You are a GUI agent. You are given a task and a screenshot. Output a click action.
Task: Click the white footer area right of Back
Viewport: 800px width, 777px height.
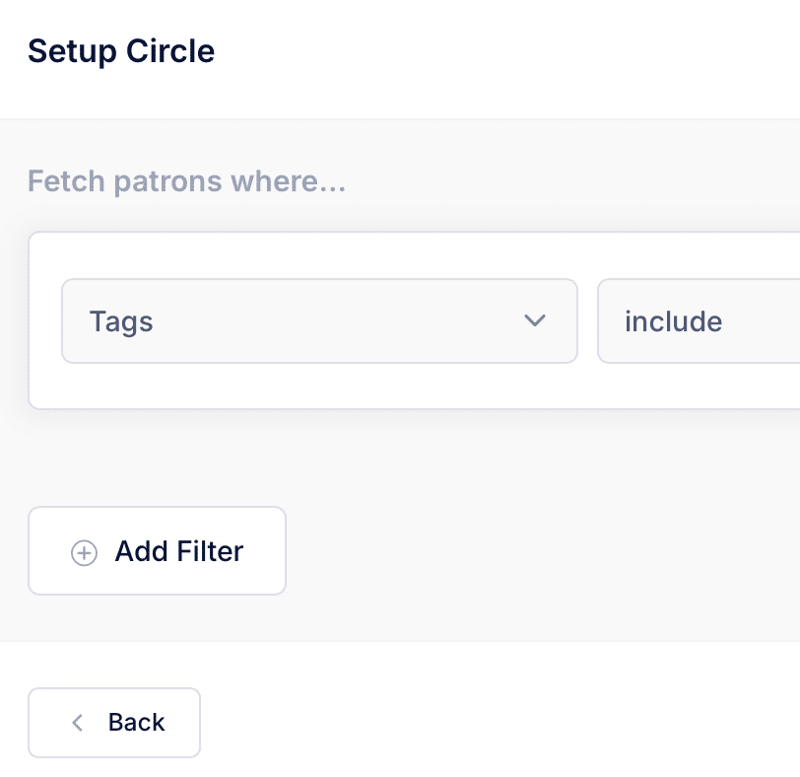tap(493, 723)
